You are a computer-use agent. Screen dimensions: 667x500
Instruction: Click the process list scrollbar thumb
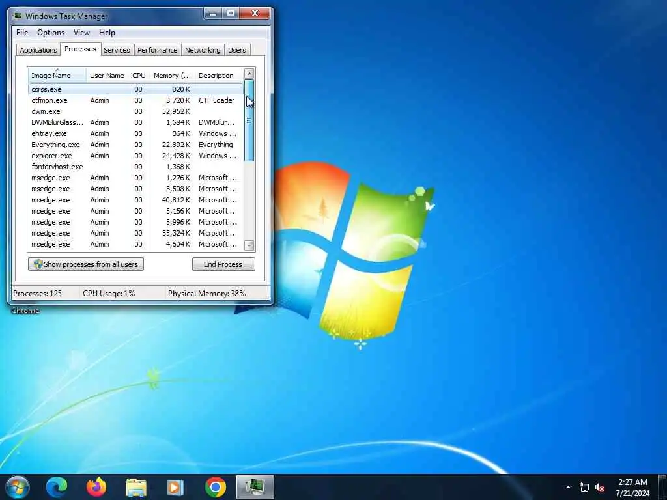coord(249,120)
